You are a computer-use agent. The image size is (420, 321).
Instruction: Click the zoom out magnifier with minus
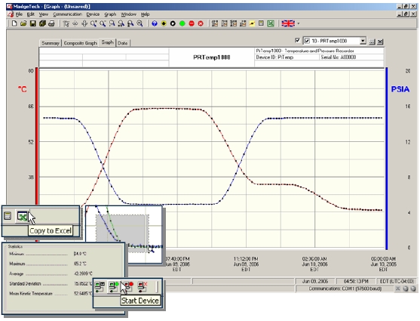click(x=103, y=23)
